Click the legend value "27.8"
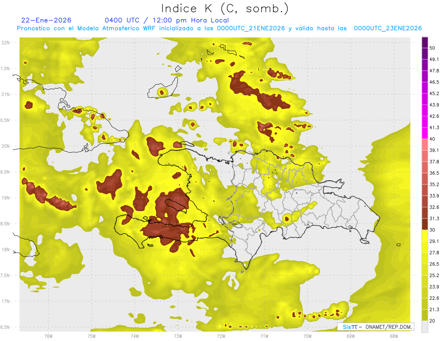442x341 pixels. 434,253
